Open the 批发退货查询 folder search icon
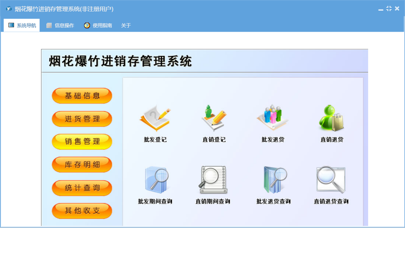Screen dimensions: 405x268 (275, 180)
